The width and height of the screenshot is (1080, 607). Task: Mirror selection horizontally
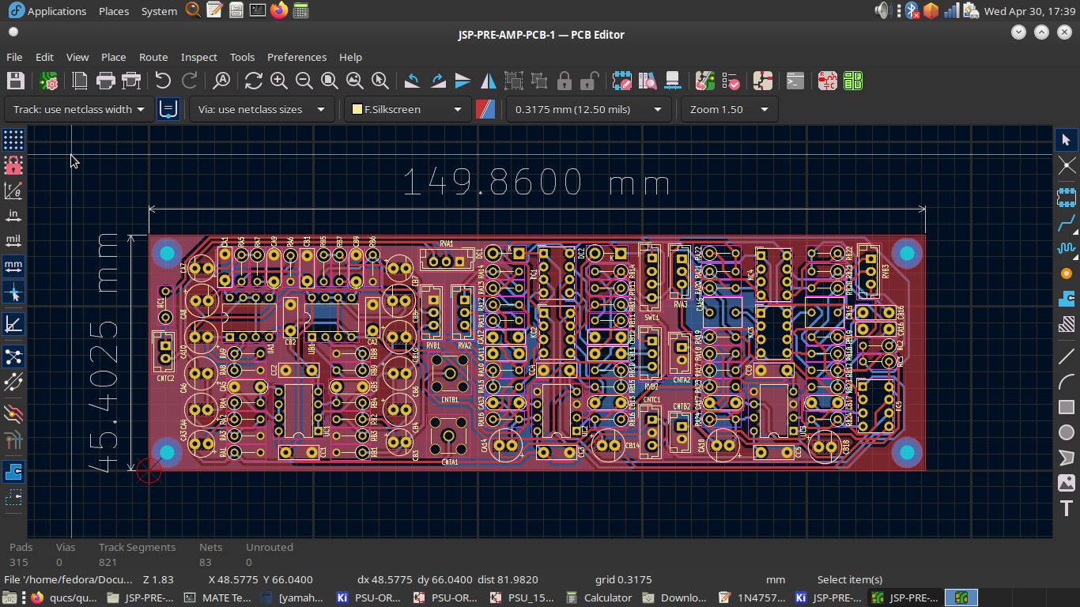(x=489, y=81)
